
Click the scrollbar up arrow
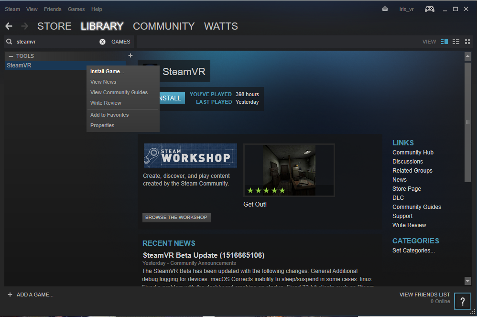pyautogui.click(x=467, y=56)
